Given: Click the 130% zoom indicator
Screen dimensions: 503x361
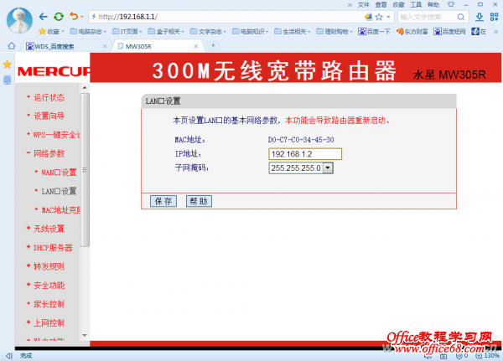Looking at the screenshot, I should coord(488,355).
